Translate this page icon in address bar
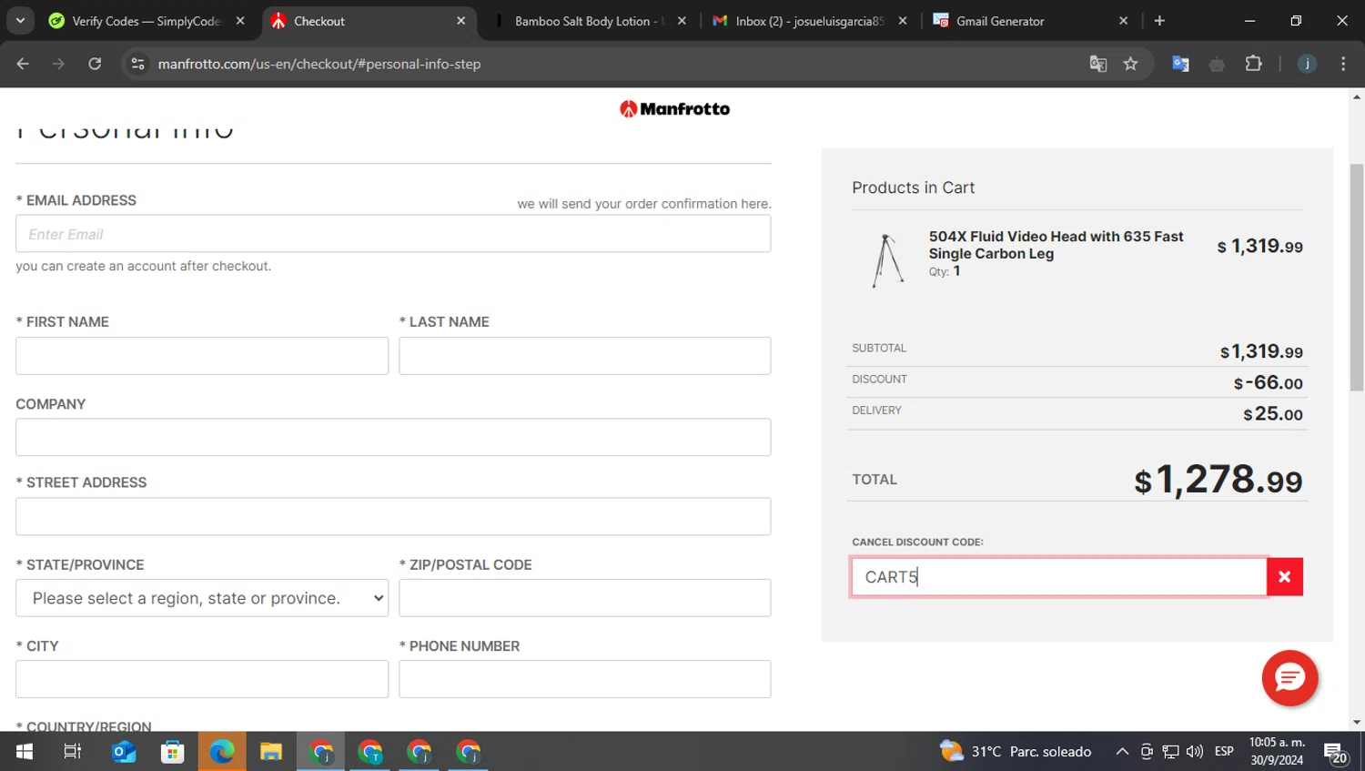 (x=1098, y=64)
